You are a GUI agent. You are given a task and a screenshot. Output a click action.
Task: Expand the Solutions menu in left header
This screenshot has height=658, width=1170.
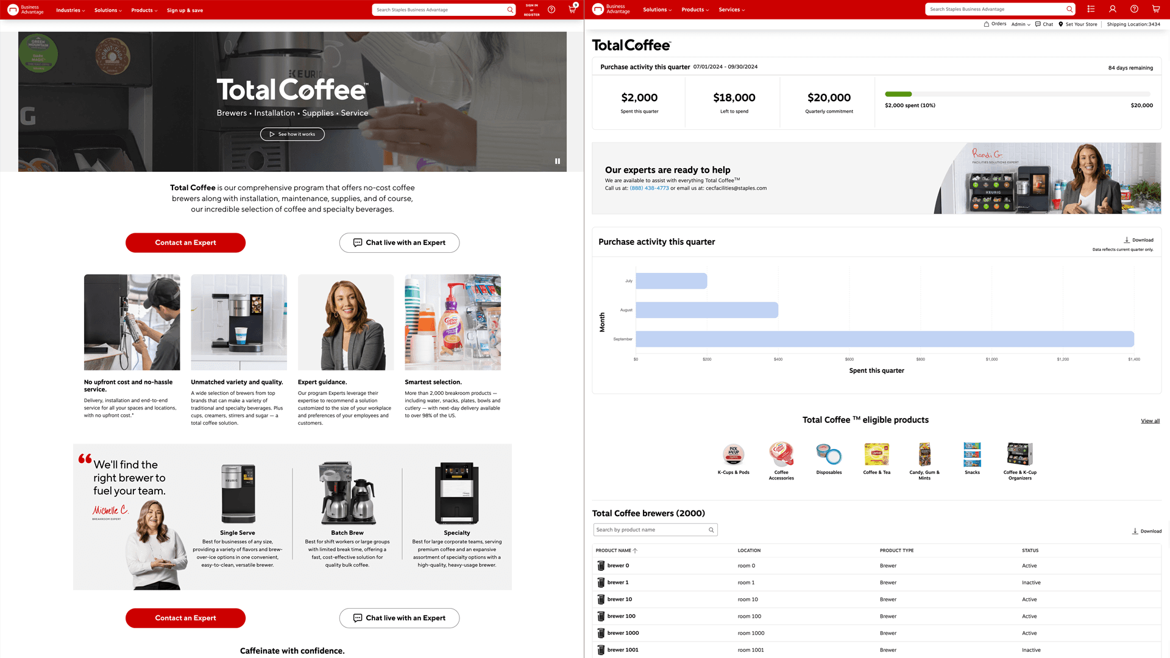click(x=108, y=10)
